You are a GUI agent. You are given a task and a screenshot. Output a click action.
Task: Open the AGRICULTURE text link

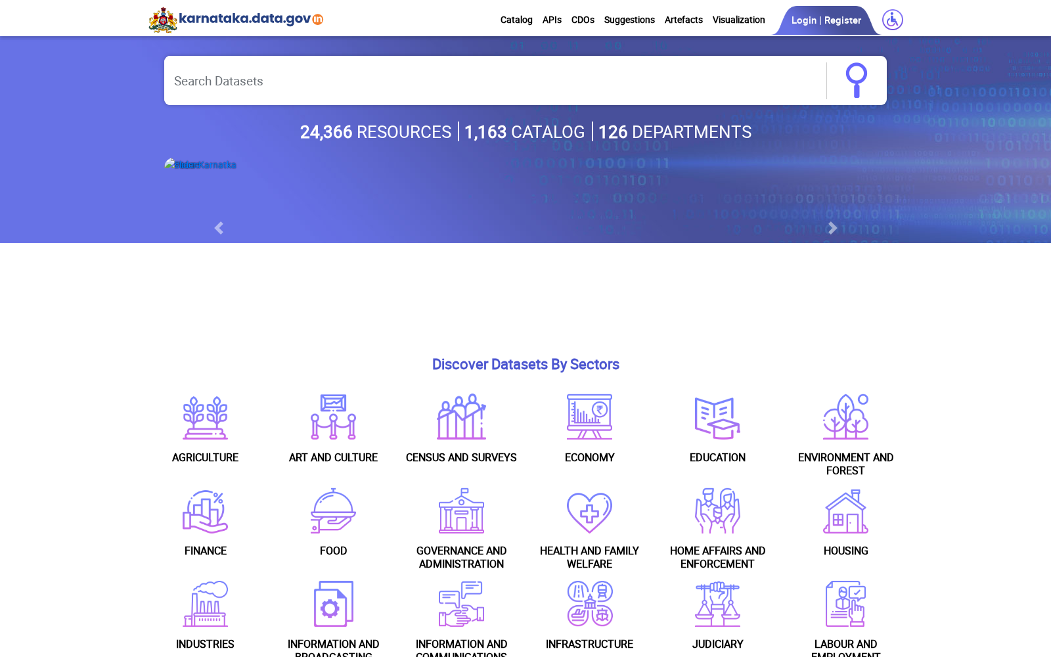coord(205,457)
